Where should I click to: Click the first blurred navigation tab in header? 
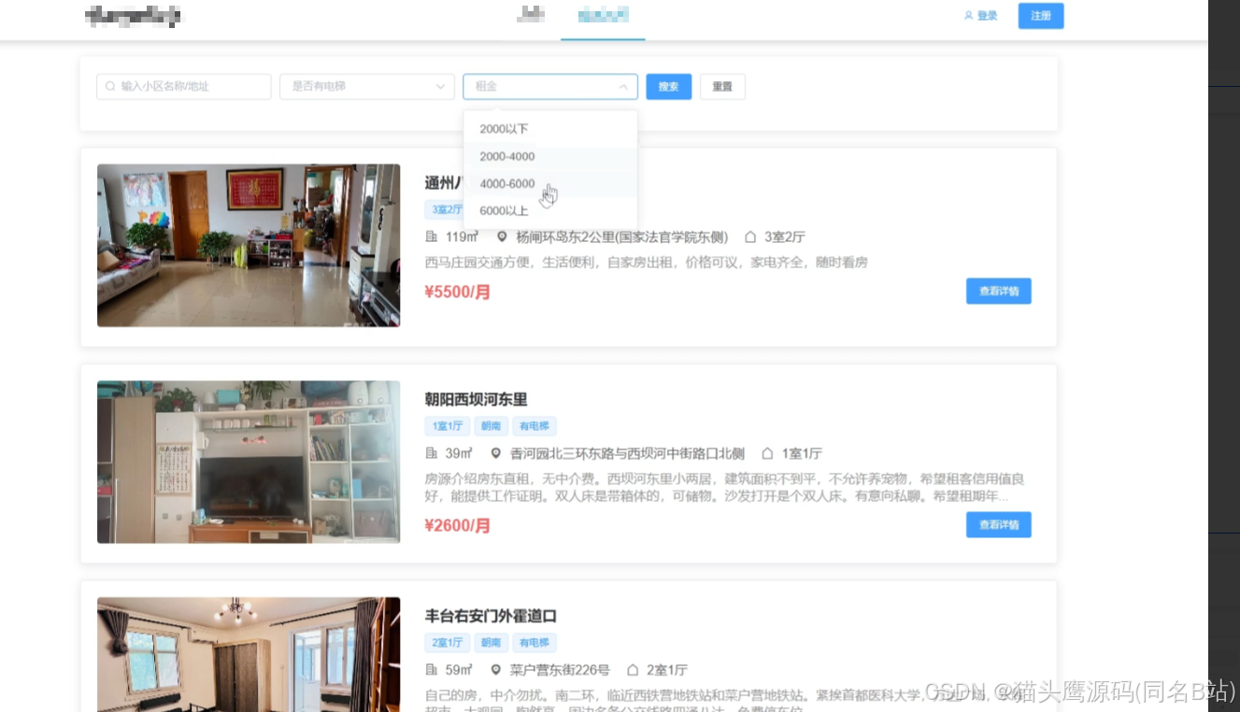coord(531,15)
